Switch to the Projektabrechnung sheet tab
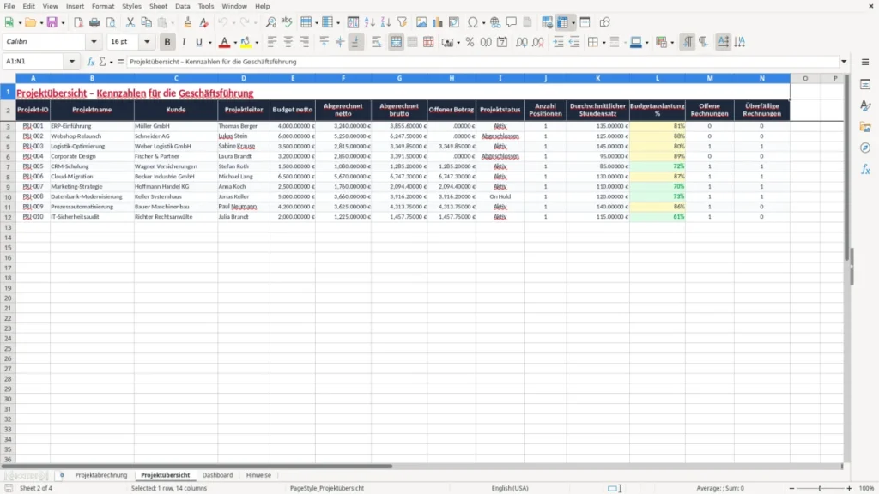This screenshot has width=879, height=494. (101, 475)
